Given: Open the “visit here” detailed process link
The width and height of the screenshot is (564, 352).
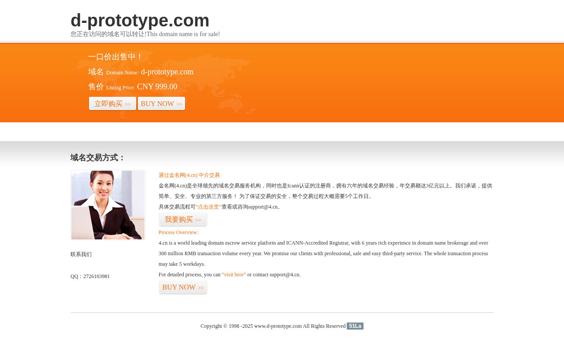Looking at the screenshot, I should (x=234, y=275).
